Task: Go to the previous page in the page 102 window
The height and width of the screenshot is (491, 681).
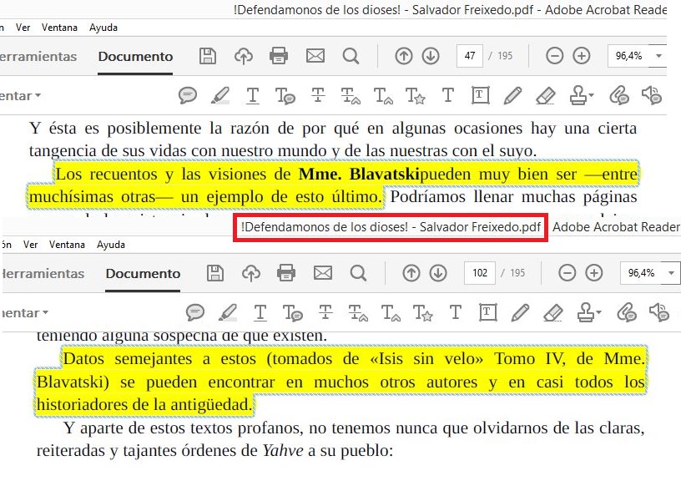Action: [x=411, y=273]
